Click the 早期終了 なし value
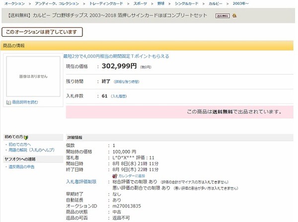 117,194
